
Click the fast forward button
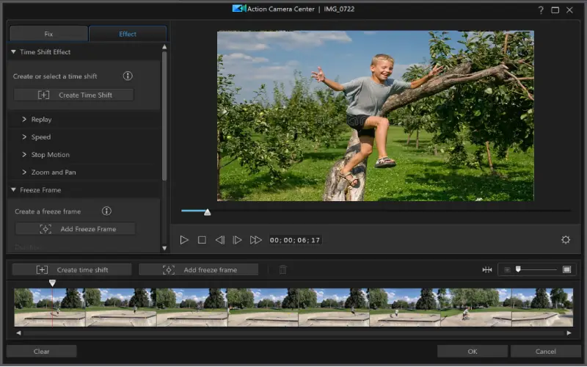click(255, 240)
